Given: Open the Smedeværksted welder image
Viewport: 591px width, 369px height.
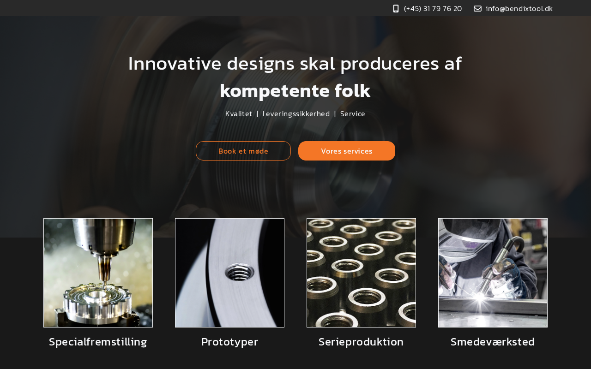Looking at the screenshot, I should (x=493, y=273).
